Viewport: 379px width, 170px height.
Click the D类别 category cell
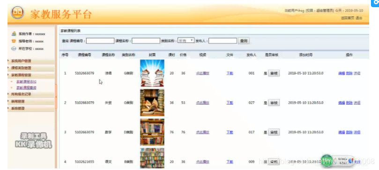128,132
